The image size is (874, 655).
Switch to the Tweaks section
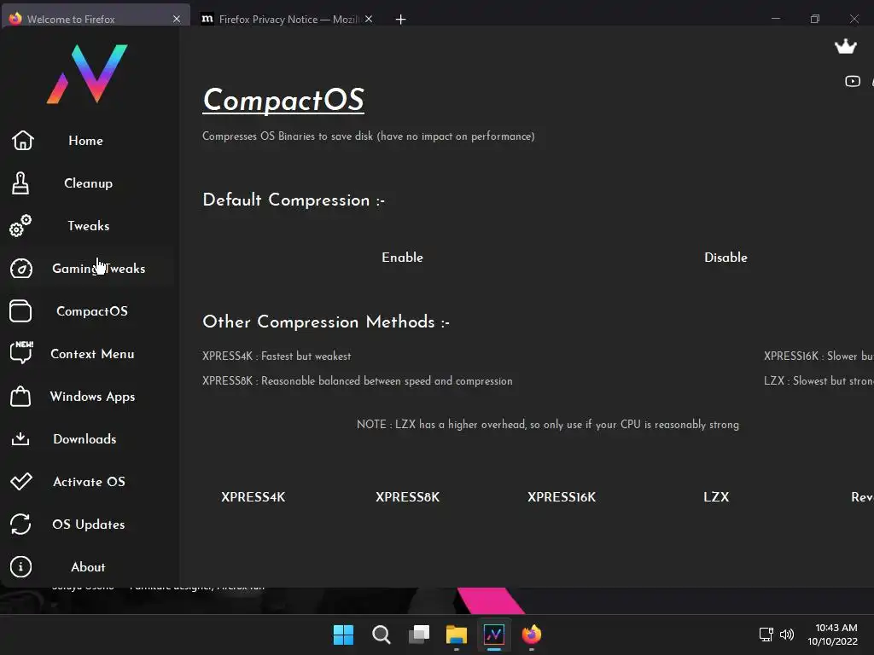[x=88, y=225]
